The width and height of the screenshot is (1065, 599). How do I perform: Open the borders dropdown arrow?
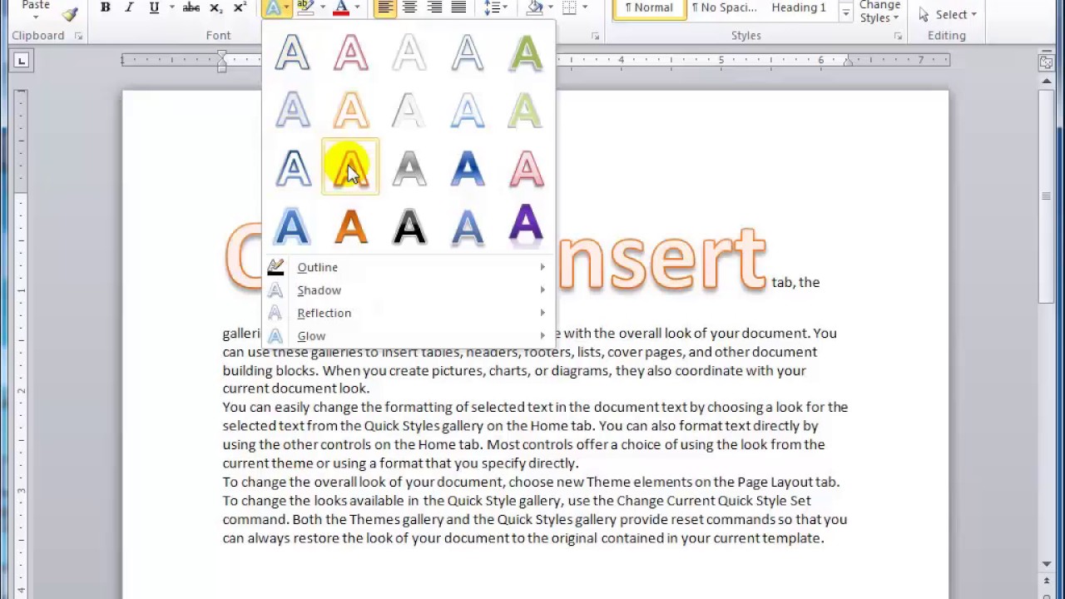[x=585, y=7]
